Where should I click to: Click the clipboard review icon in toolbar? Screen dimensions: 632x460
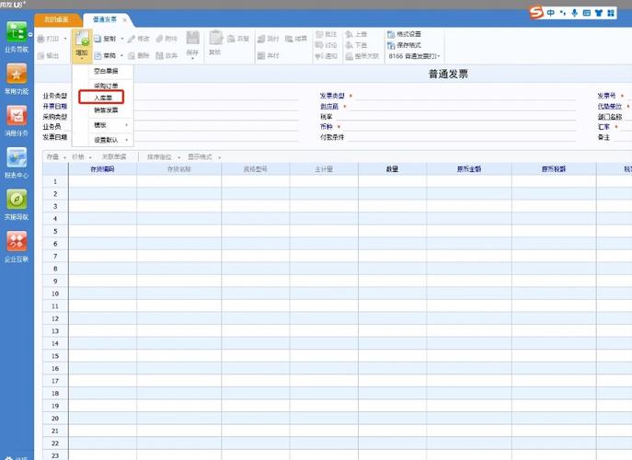click(x=215, y=38)
